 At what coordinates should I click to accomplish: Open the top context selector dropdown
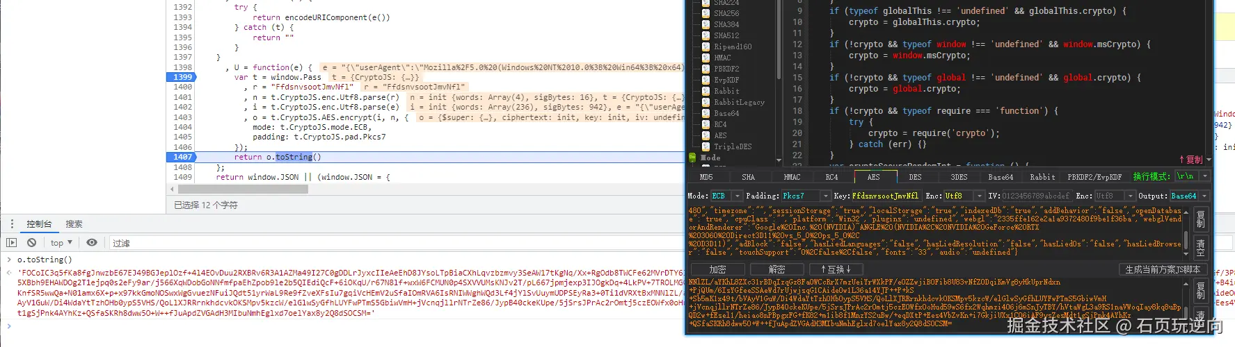tap(61, 243)
